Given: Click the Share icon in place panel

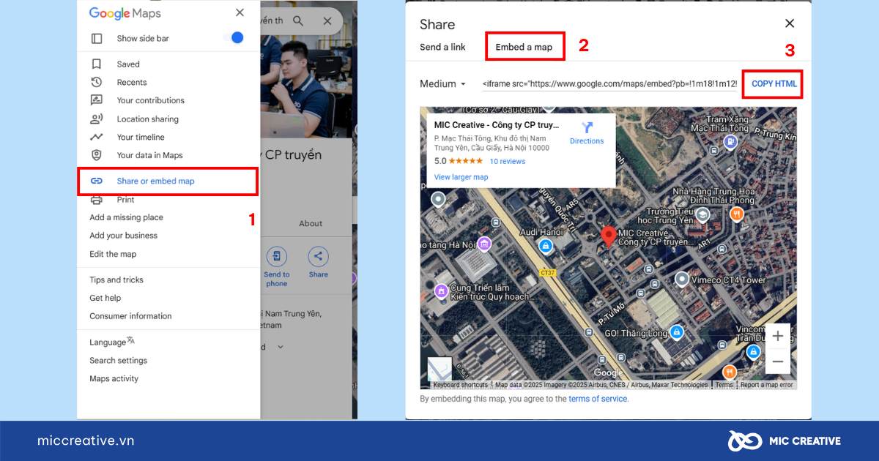Looking at the screenshot, I should (x=318, y=257).
